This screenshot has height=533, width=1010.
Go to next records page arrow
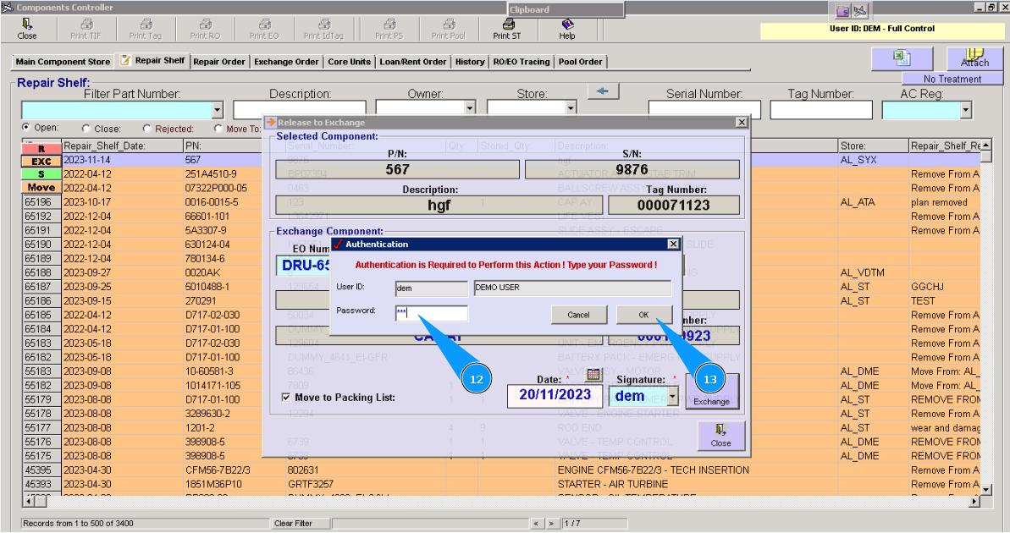point(551,524)
